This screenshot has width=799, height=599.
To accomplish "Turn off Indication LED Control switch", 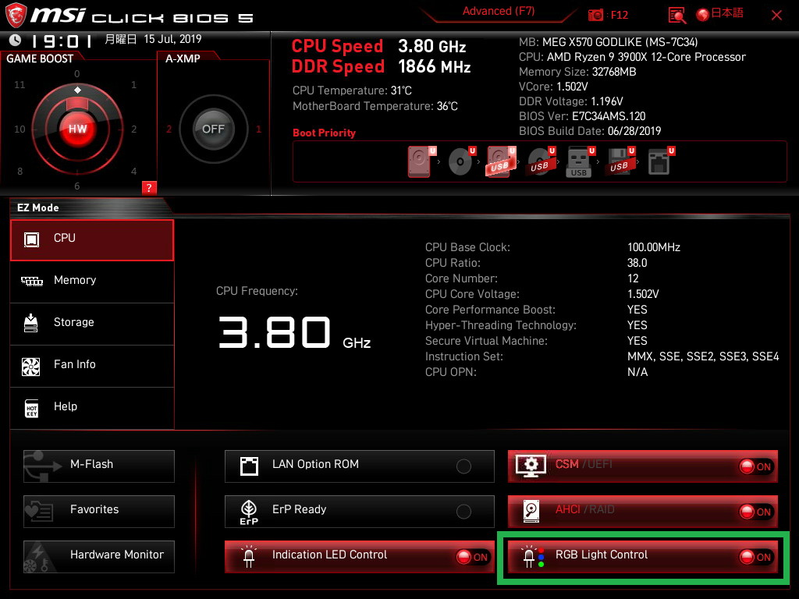I will (x=472, y=557).
